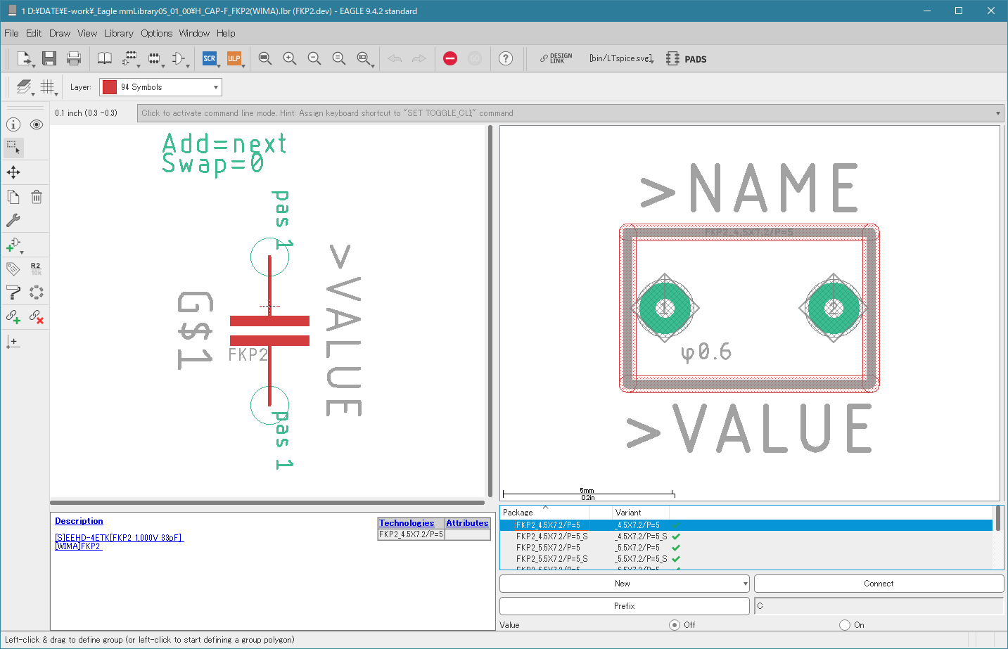Screen dimensions: 1008x649
Task: Toggle the Show eye tool
Action: click(x=37, y=124)
